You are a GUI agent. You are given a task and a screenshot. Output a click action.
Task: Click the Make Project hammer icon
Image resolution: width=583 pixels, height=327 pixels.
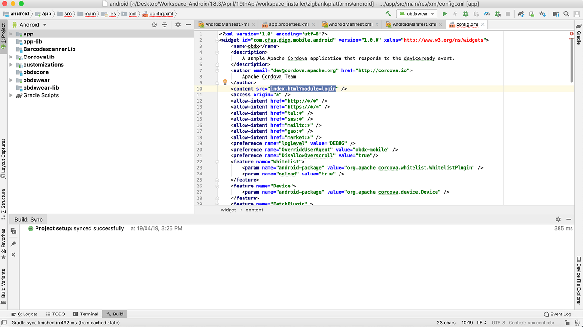coord(388,14)
